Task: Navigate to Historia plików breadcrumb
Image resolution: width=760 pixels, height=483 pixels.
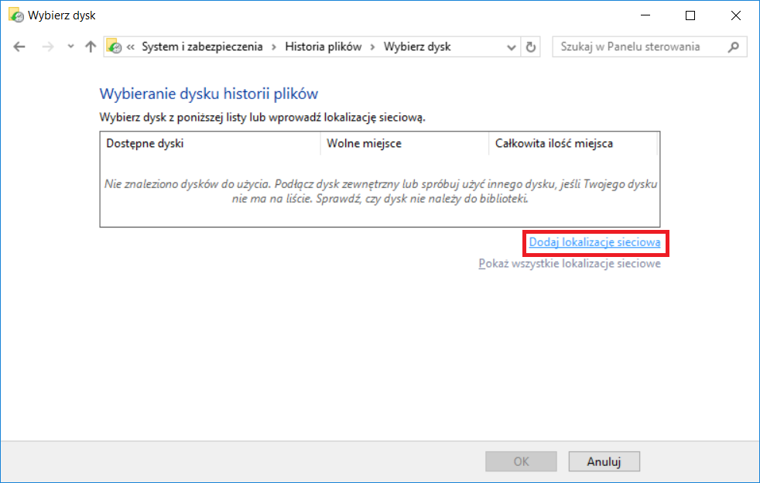Action: [324, 46]
